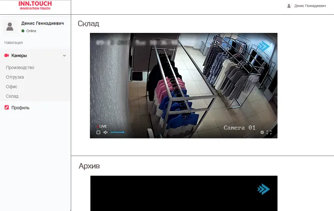Image resolution: width=334 pixels, height=211 pixels.
Task: Click the blue arrow logo in Архив player
Action: pyautogui.click(x=264, y=189)
